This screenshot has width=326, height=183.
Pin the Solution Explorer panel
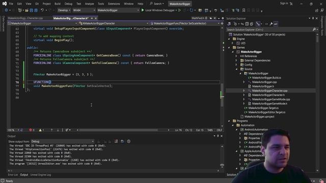point(313,18)
